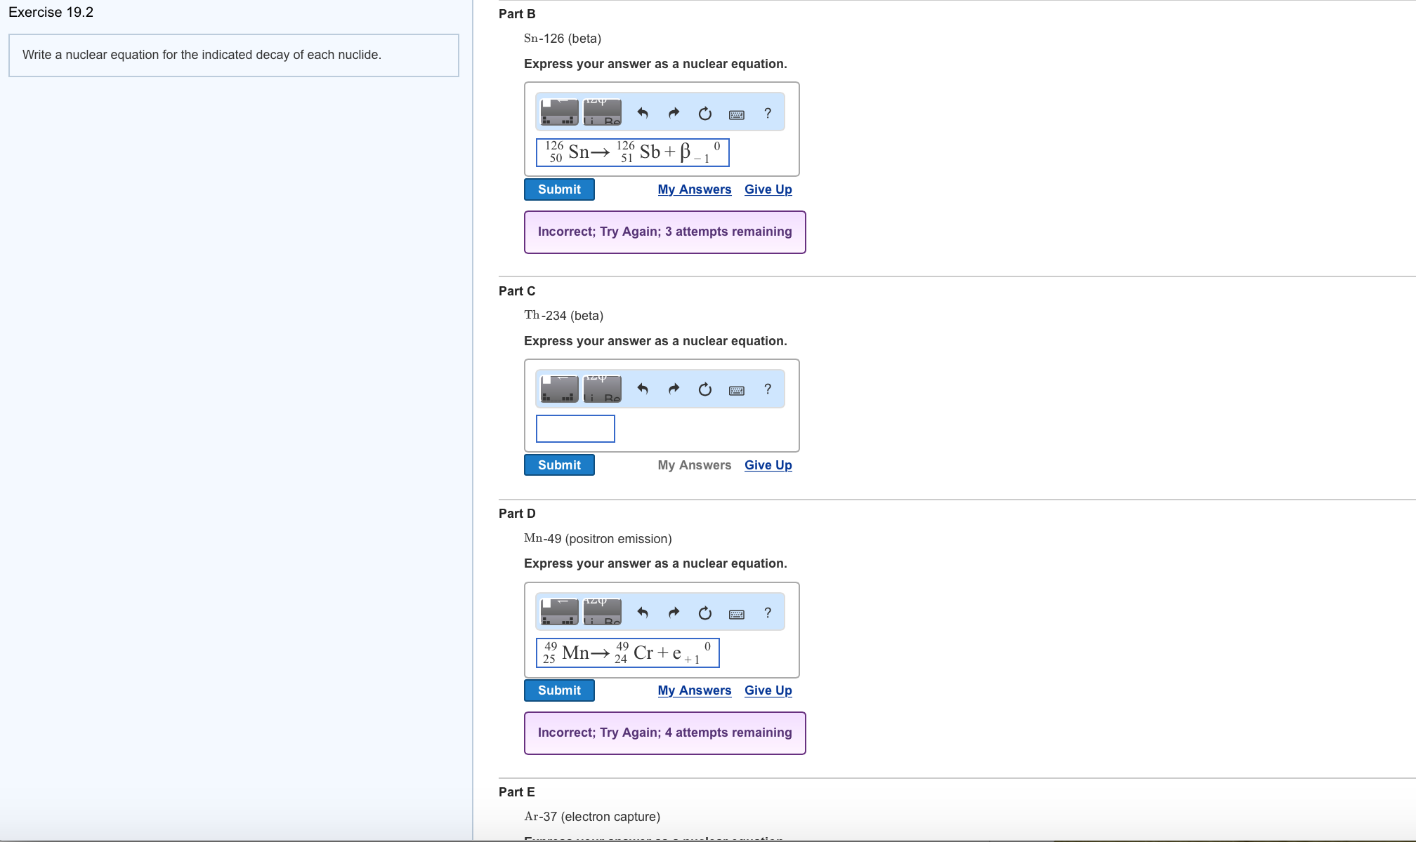The height and width of the screenshot is (842, 1416).
Task: Submit the Part B answer
Action: click(559, 189)
